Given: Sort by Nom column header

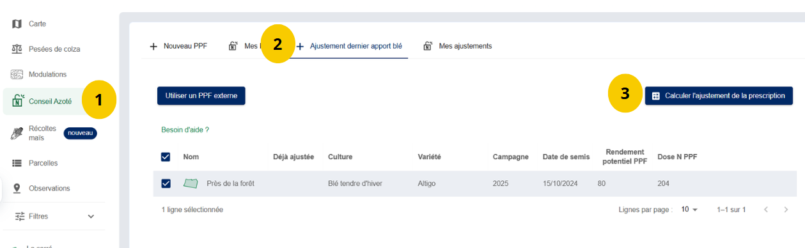Looking at the screenshot, I should [191, 157].
